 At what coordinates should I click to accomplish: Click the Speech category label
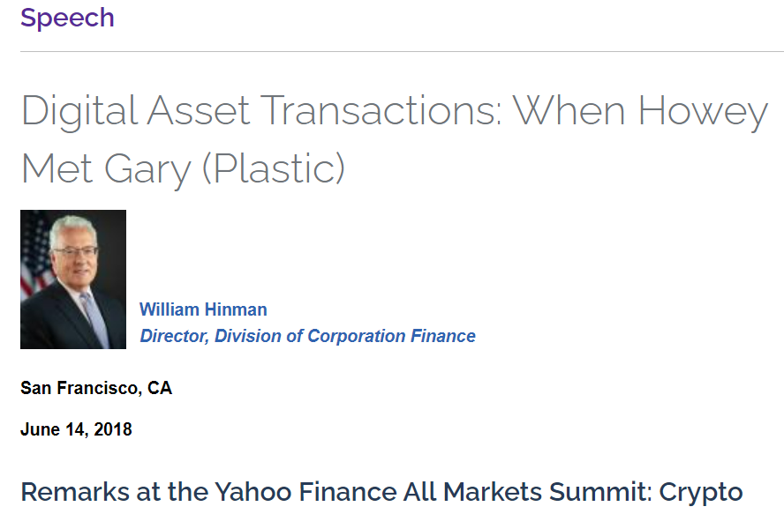point(67,18)
